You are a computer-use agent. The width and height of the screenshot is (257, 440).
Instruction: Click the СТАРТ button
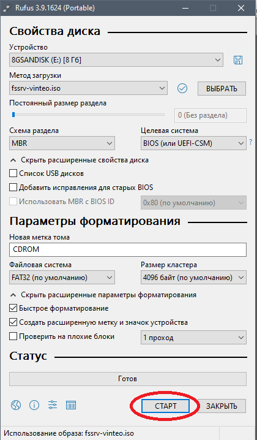[x=165, y=406]
